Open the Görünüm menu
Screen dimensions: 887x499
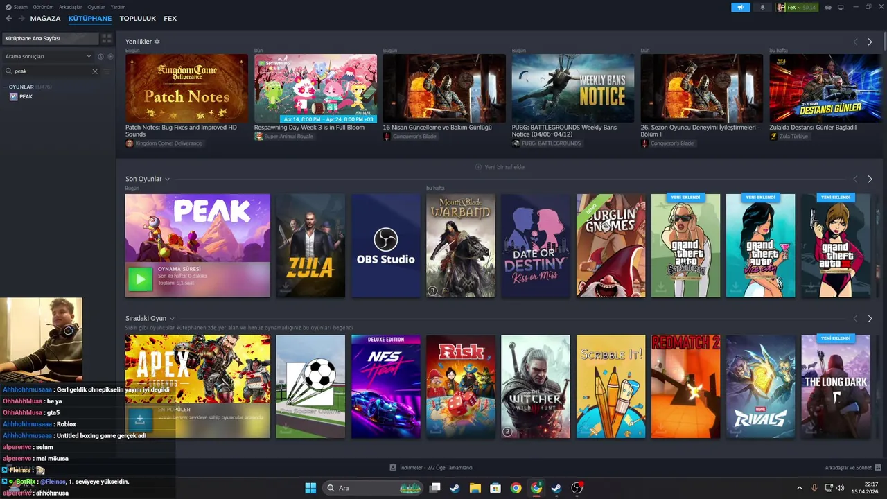pyautogui.click(x=43, y=7)
